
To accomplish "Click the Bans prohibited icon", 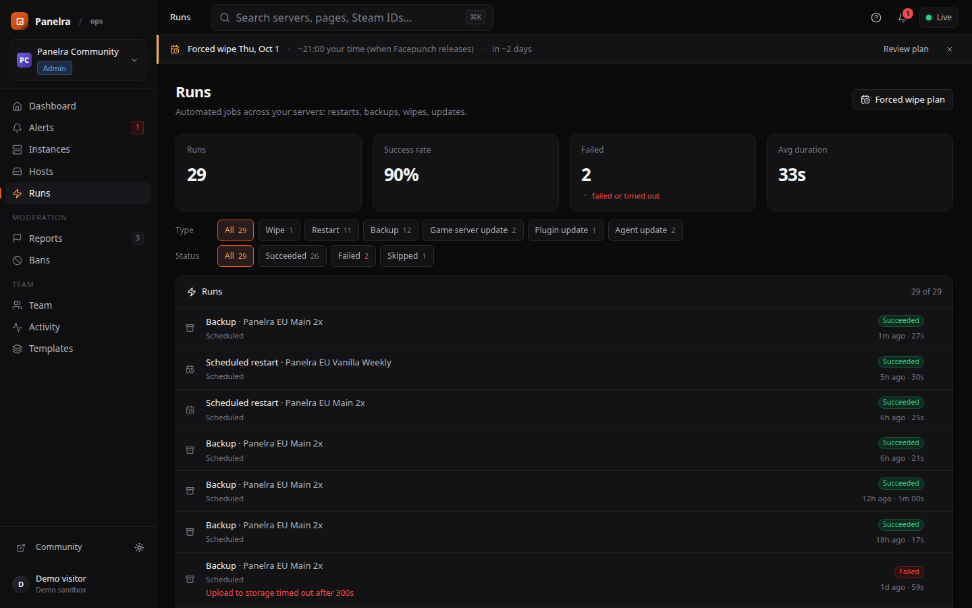I will click(18, 260).
